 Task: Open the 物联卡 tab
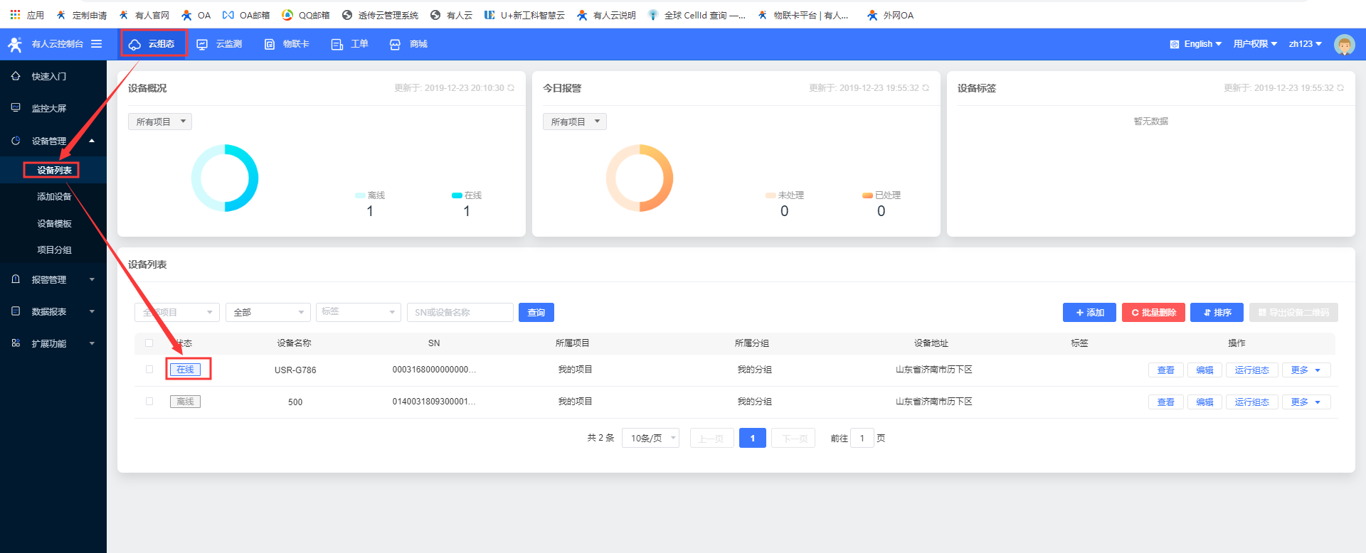[x=287, y=44]
